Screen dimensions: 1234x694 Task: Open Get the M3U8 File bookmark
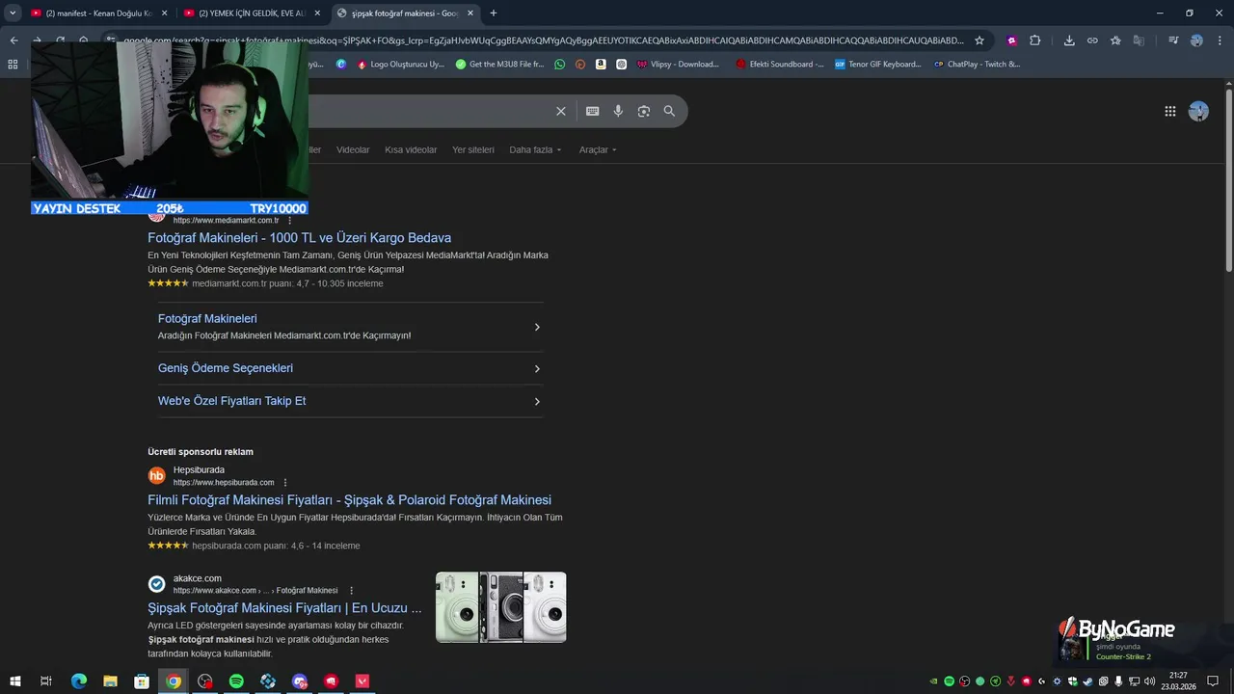pos(499,65)
